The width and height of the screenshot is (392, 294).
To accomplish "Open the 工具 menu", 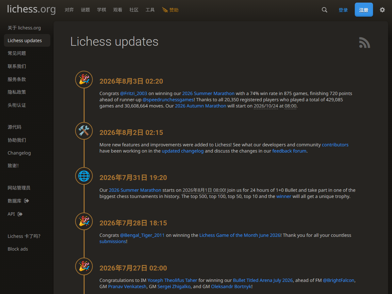I will (x=150, y=10).
